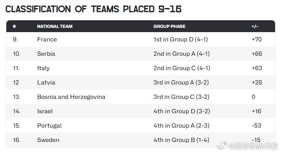Click the NATIONAL TEAM column header
281x153 pixels.
(x=55, y=27)
